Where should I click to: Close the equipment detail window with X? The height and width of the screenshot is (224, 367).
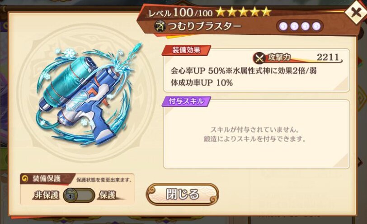click(356, 12)
